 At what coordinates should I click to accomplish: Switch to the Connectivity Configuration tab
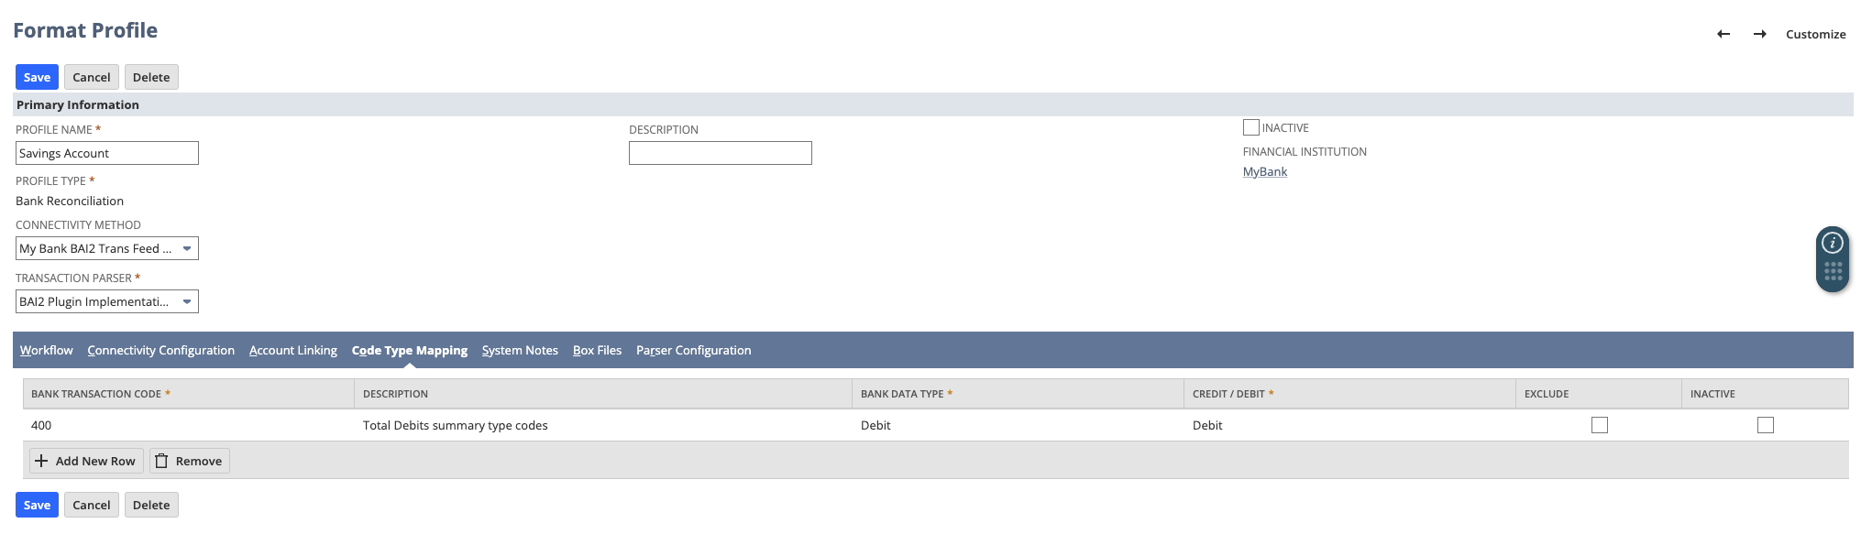[x=160, y=350]
